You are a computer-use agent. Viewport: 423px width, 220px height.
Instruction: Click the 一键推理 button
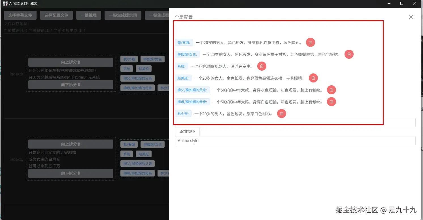[89, 15]
